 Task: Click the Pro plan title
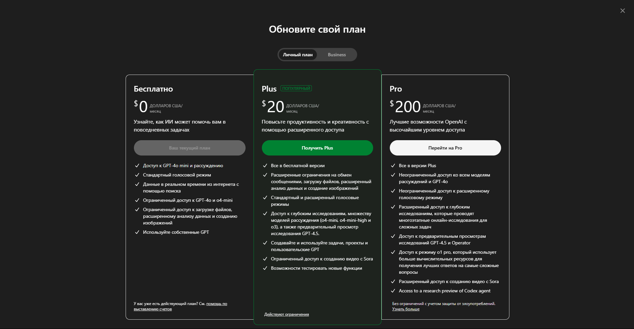(x=396, y=89)
